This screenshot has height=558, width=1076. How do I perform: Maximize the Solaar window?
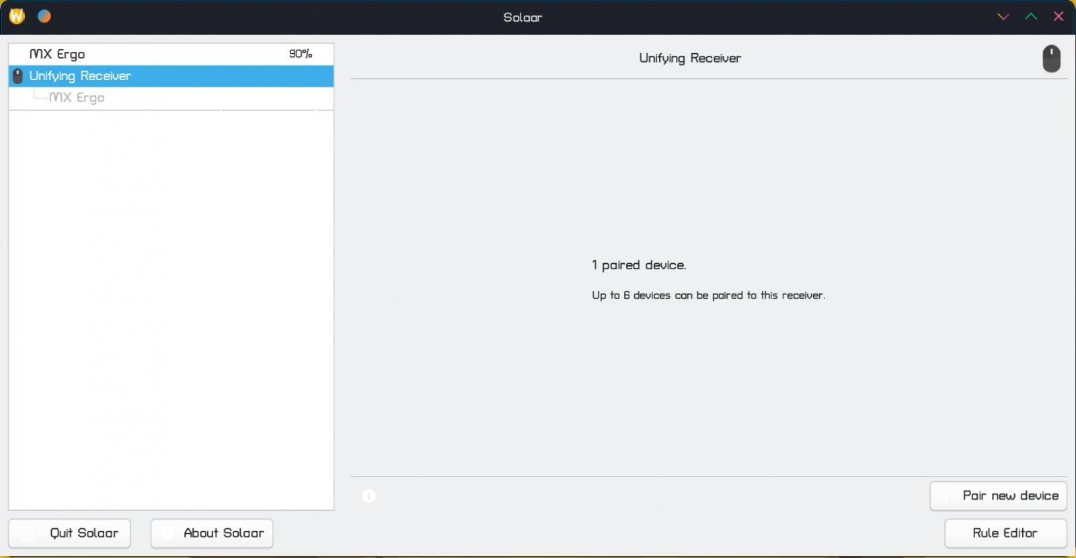[x=1031, y=16]
